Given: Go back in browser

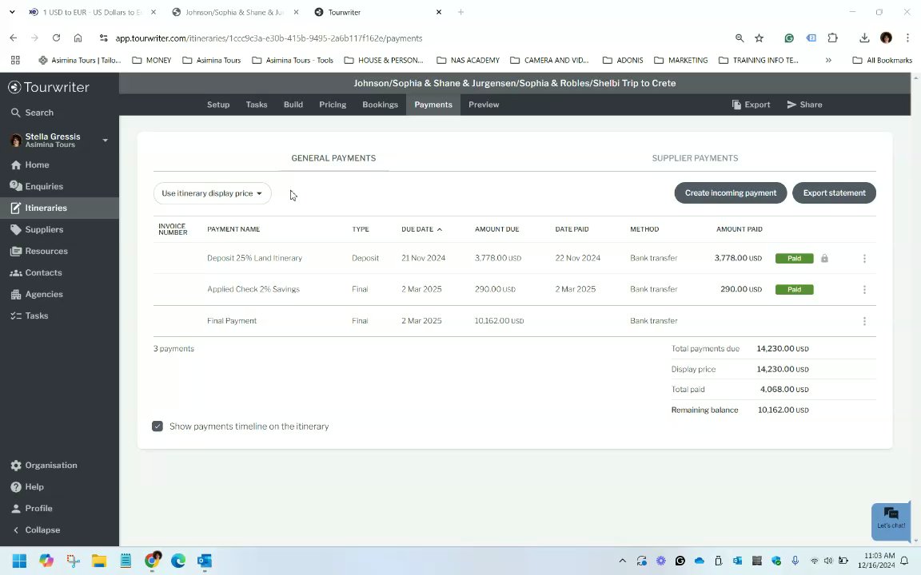Looking at the screenshot, I should 14,38.
